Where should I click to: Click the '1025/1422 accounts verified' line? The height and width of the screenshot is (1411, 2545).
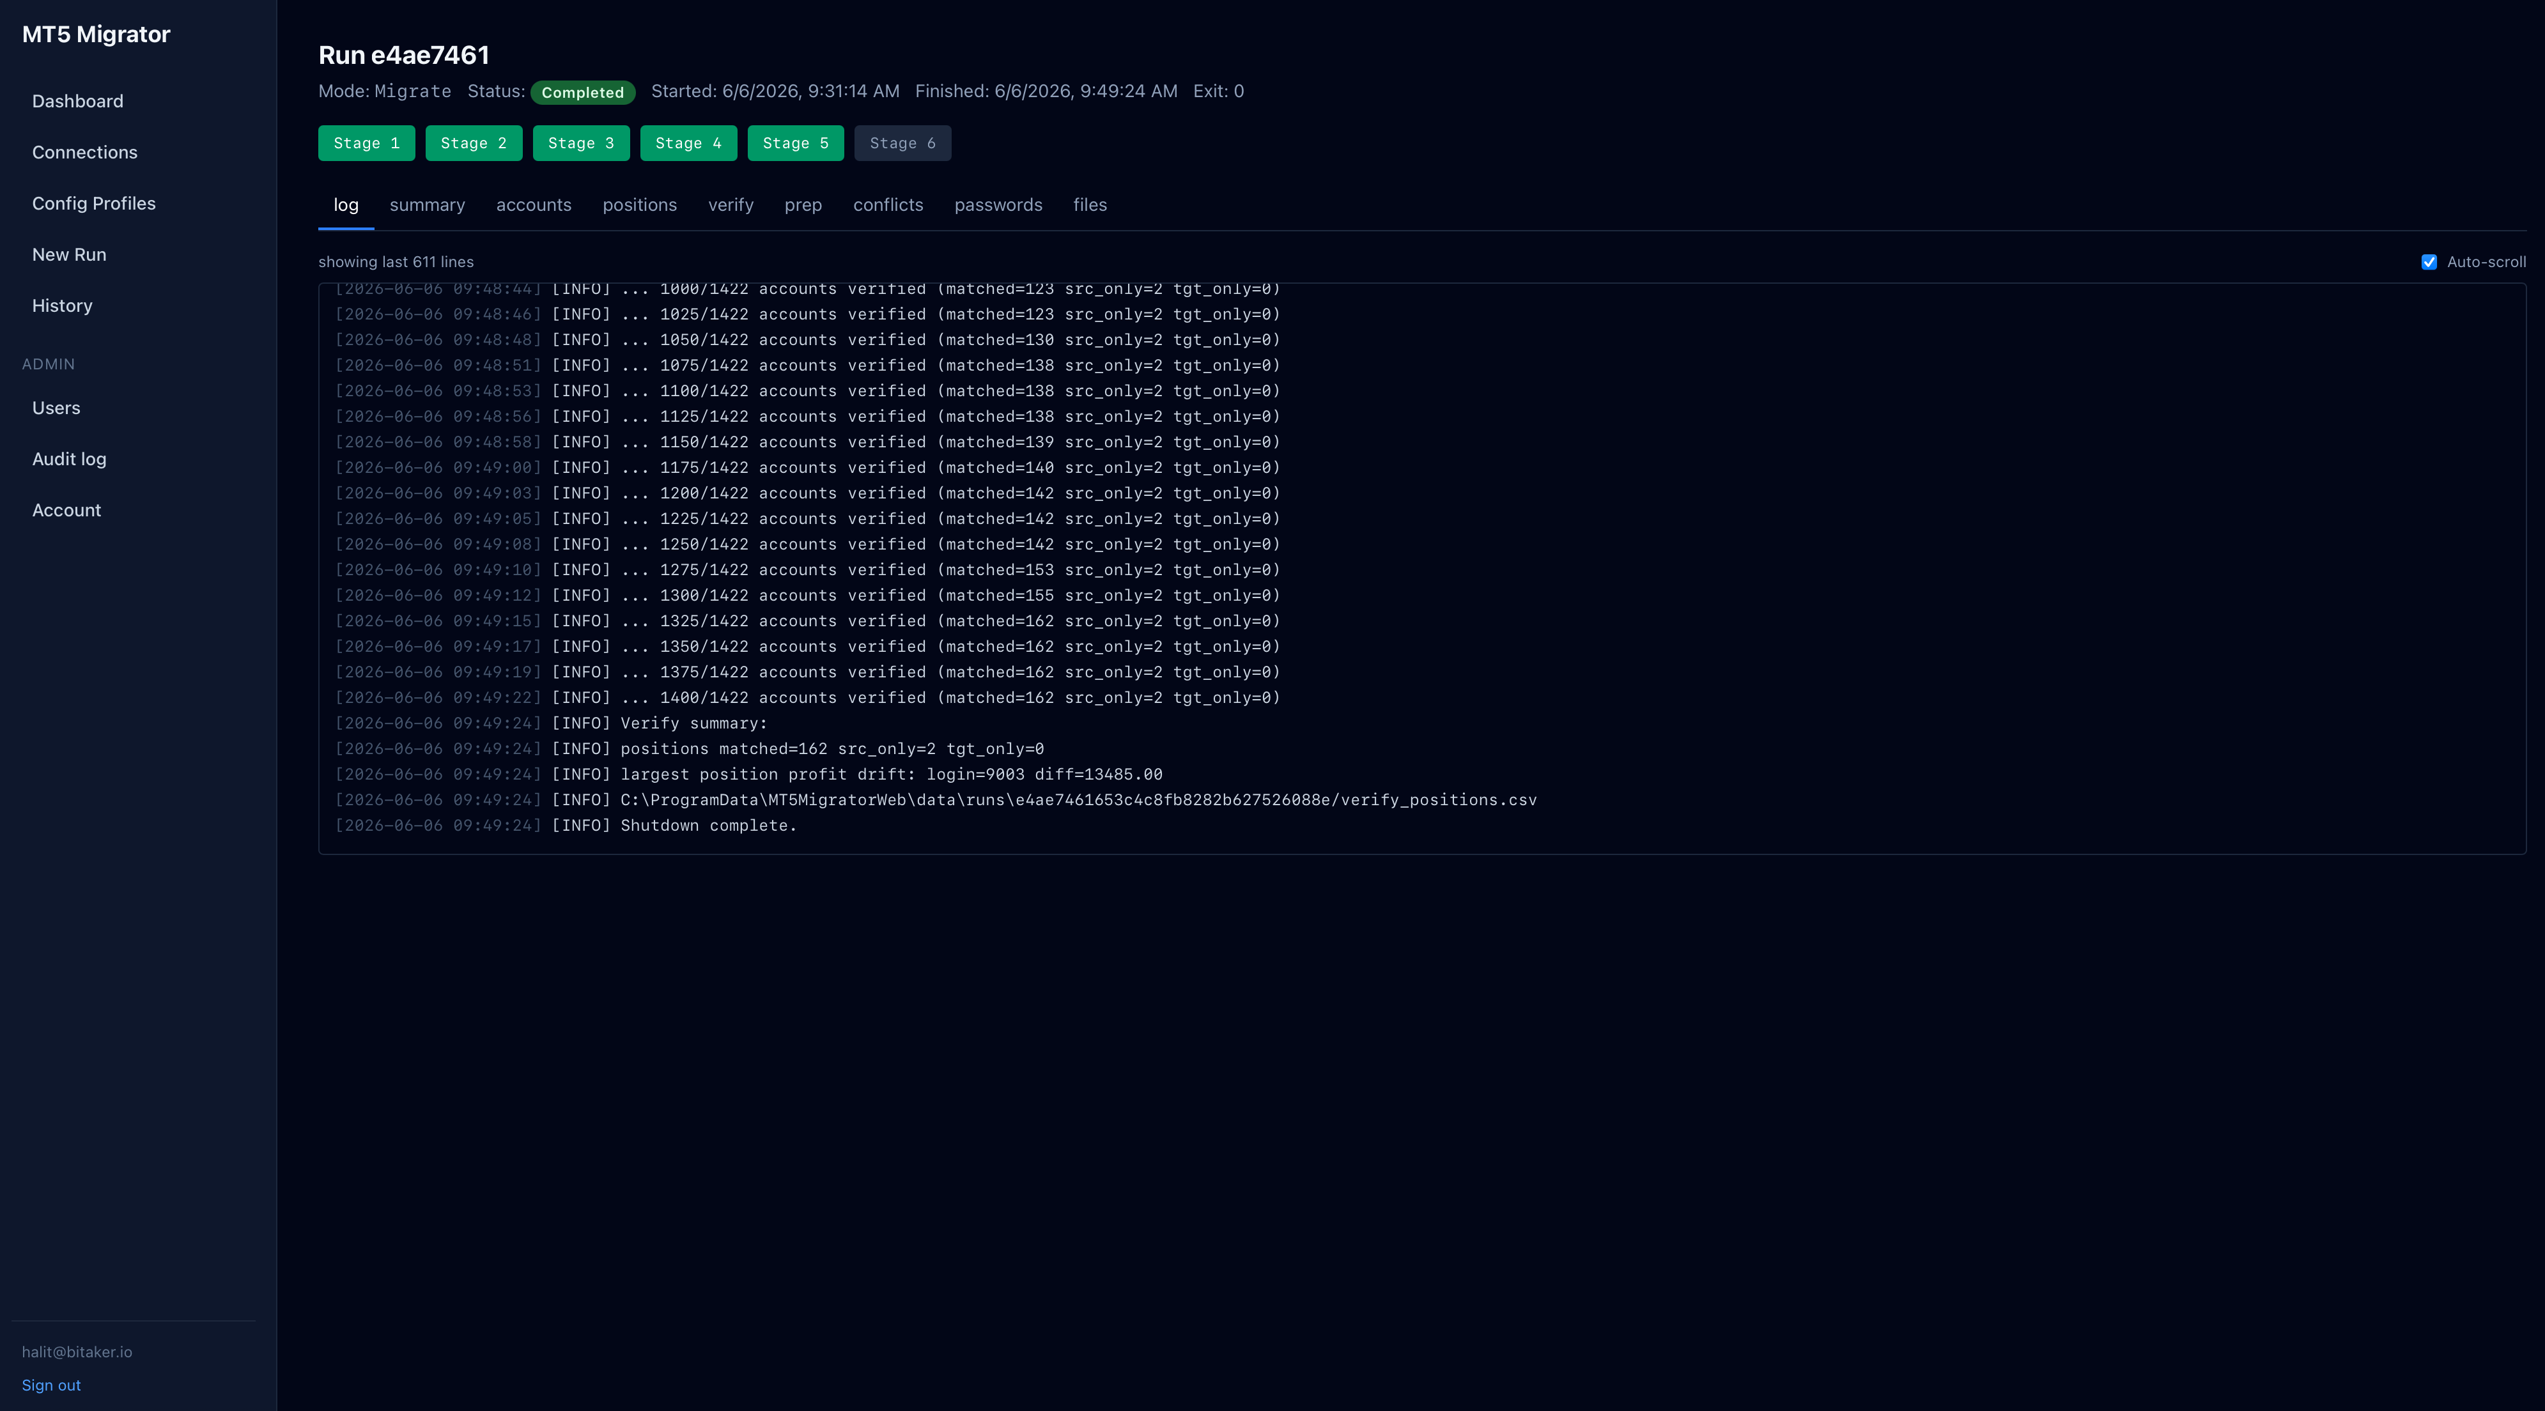click(808, 314)
